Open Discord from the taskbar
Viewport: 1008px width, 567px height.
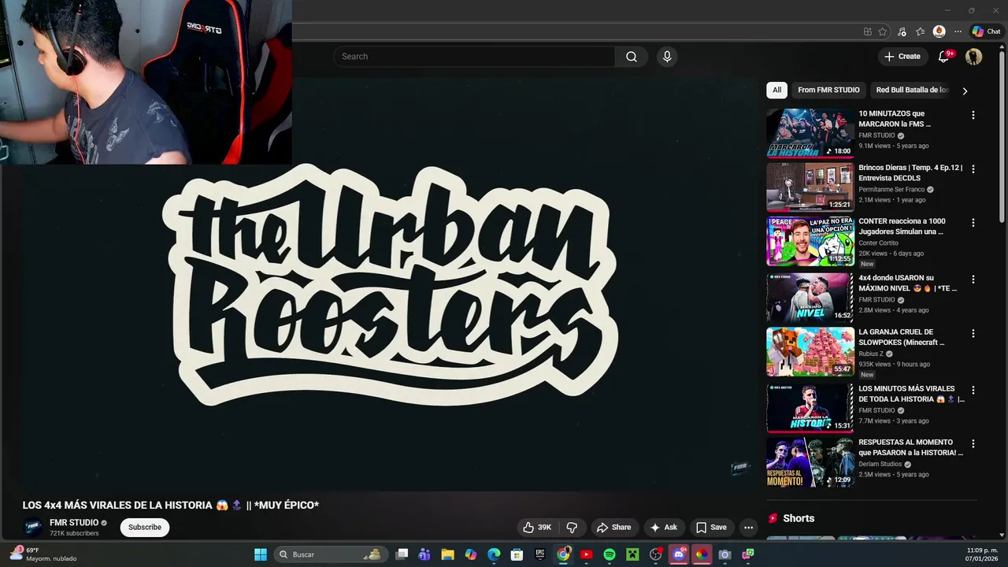coord(679,554)
